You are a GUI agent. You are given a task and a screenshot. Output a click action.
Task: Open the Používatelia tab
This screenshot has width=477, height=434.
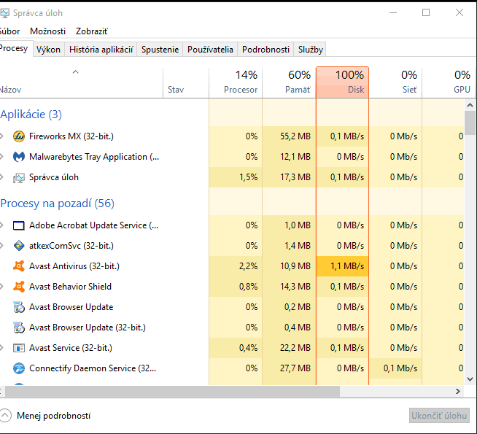(x=210, y=50)
